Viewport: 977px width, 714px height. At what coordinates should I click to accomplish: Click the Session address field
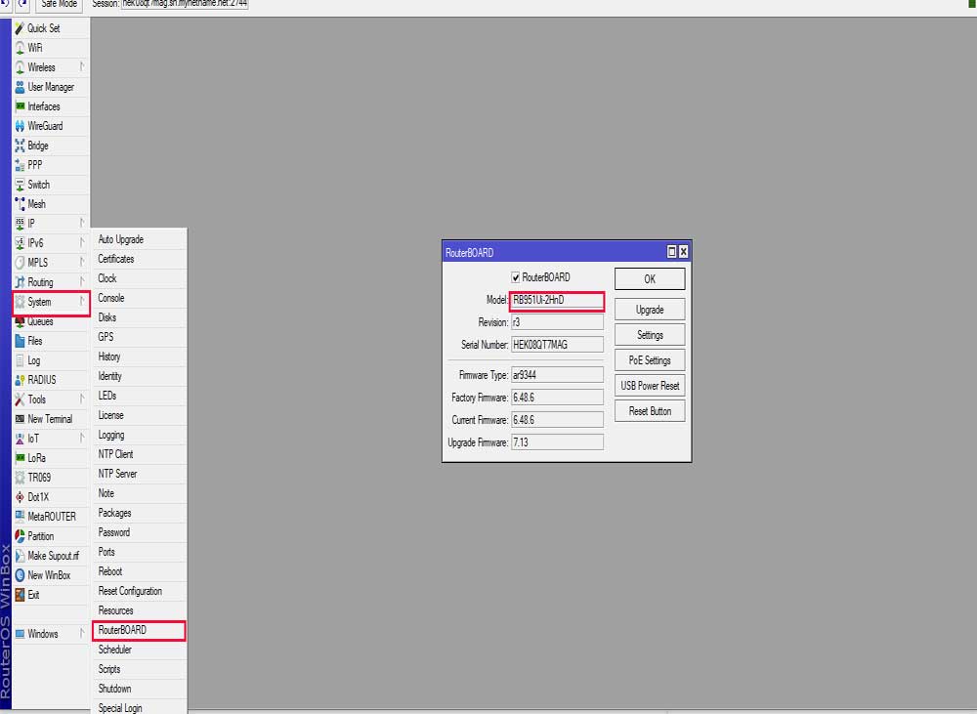click(185, 4)
